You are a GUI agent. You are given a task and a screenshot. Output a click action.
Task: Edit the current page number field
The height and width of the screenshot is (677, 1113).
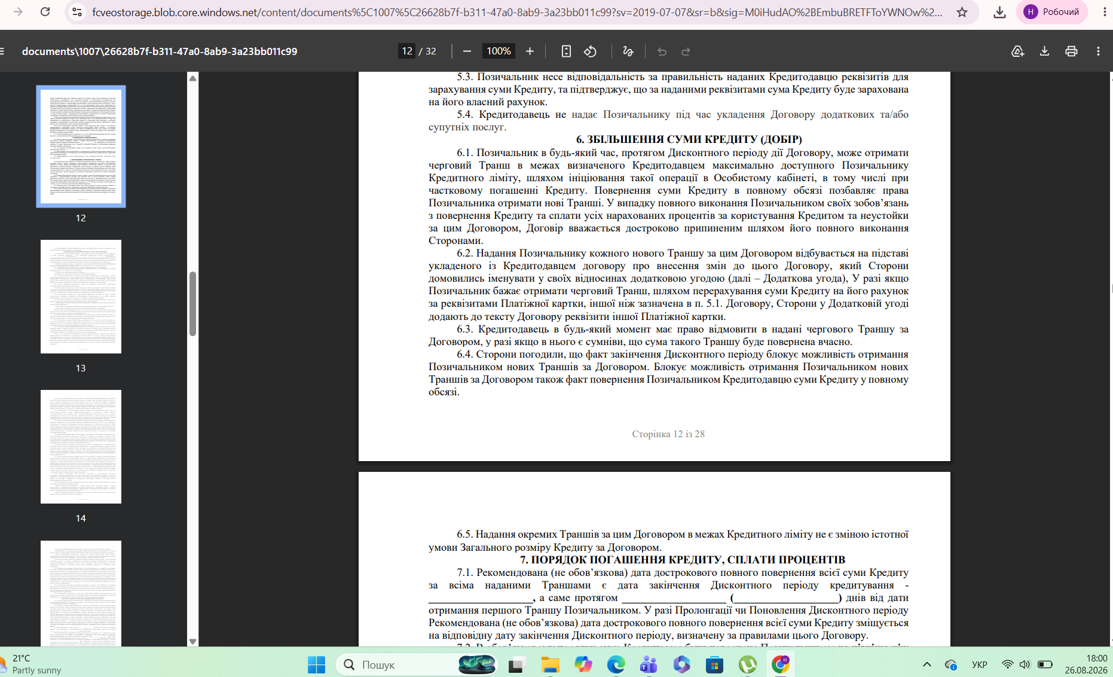pyautogui.click(x=407, y=51)
